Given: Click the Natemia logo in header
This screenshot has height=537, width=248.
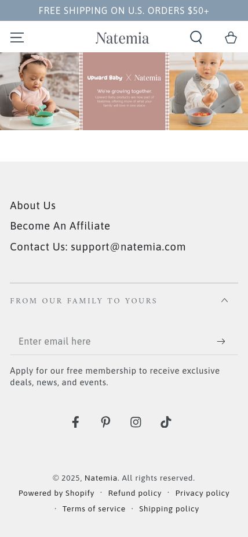Looking at the screenshot, I should tap(122, 38).
